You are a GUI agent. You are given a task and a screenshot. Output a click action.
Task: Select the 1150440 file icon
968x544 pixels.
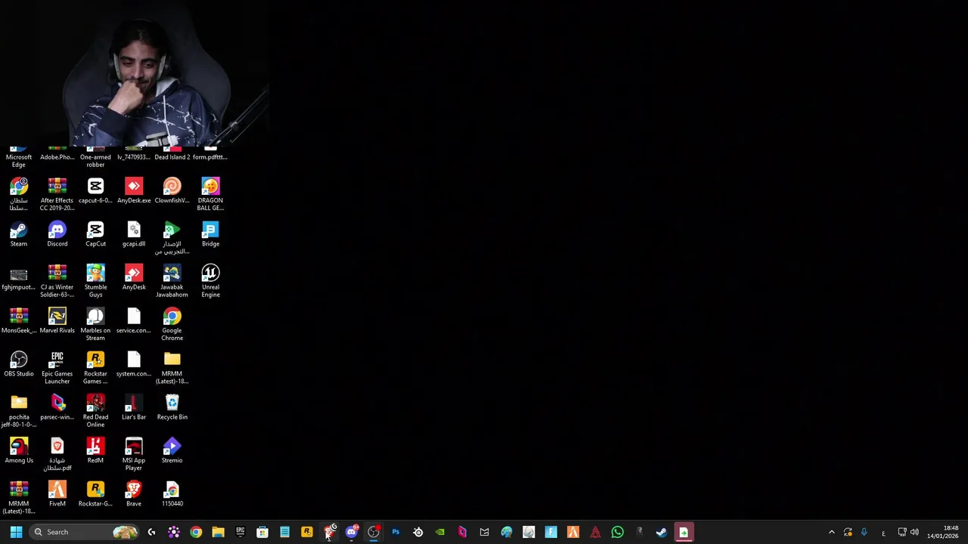(x=172, y=493)
